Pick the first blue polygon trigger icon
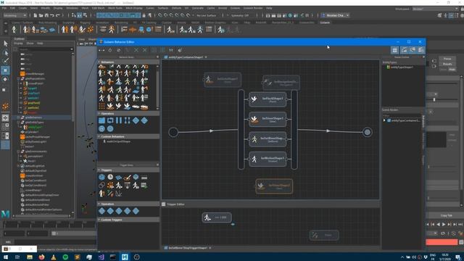The width and height of the screenshot is (464, 261). click(101, 177)
